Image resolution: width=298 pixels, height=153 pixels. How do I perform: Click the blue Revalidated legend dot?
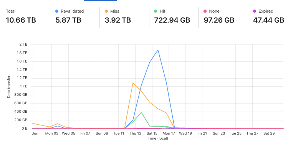56,11
